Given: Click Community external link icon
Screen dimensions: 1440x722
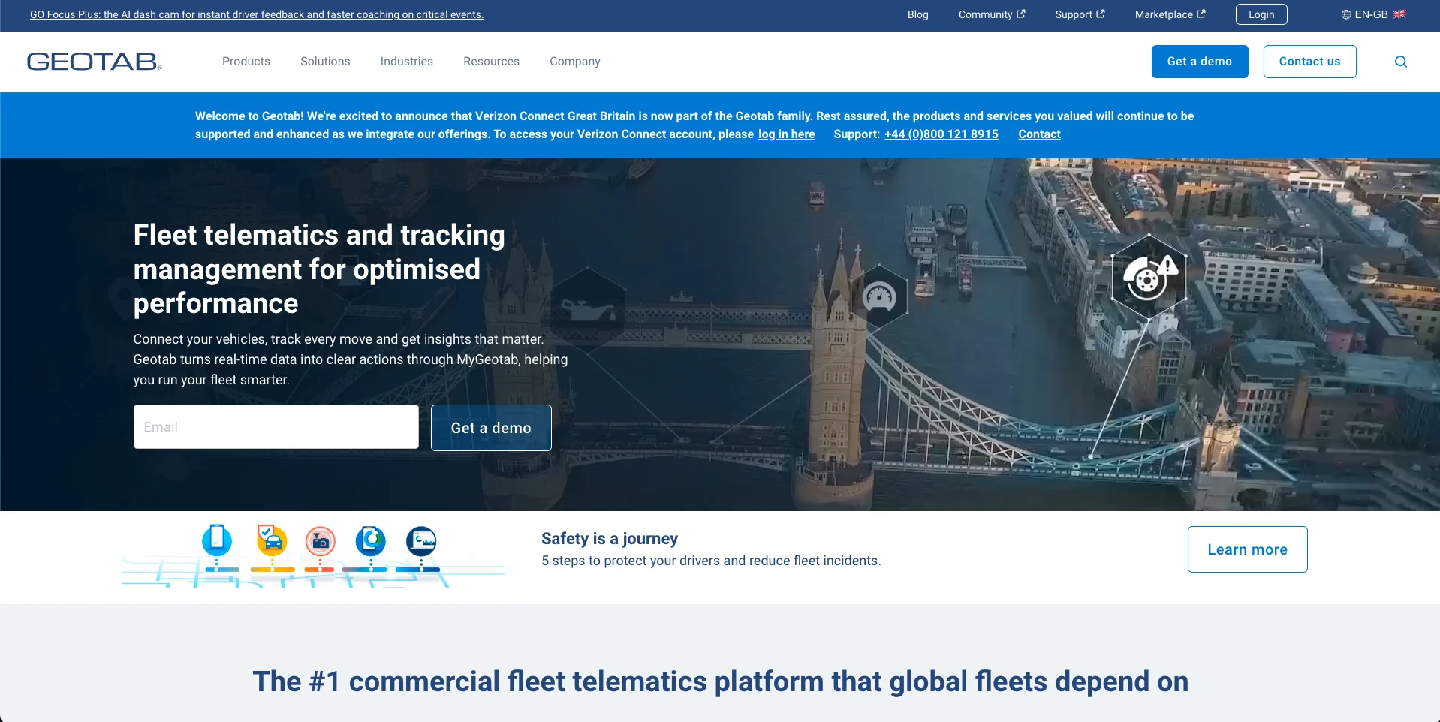Looking at the screenshot, I should (x=1021, y=14).
